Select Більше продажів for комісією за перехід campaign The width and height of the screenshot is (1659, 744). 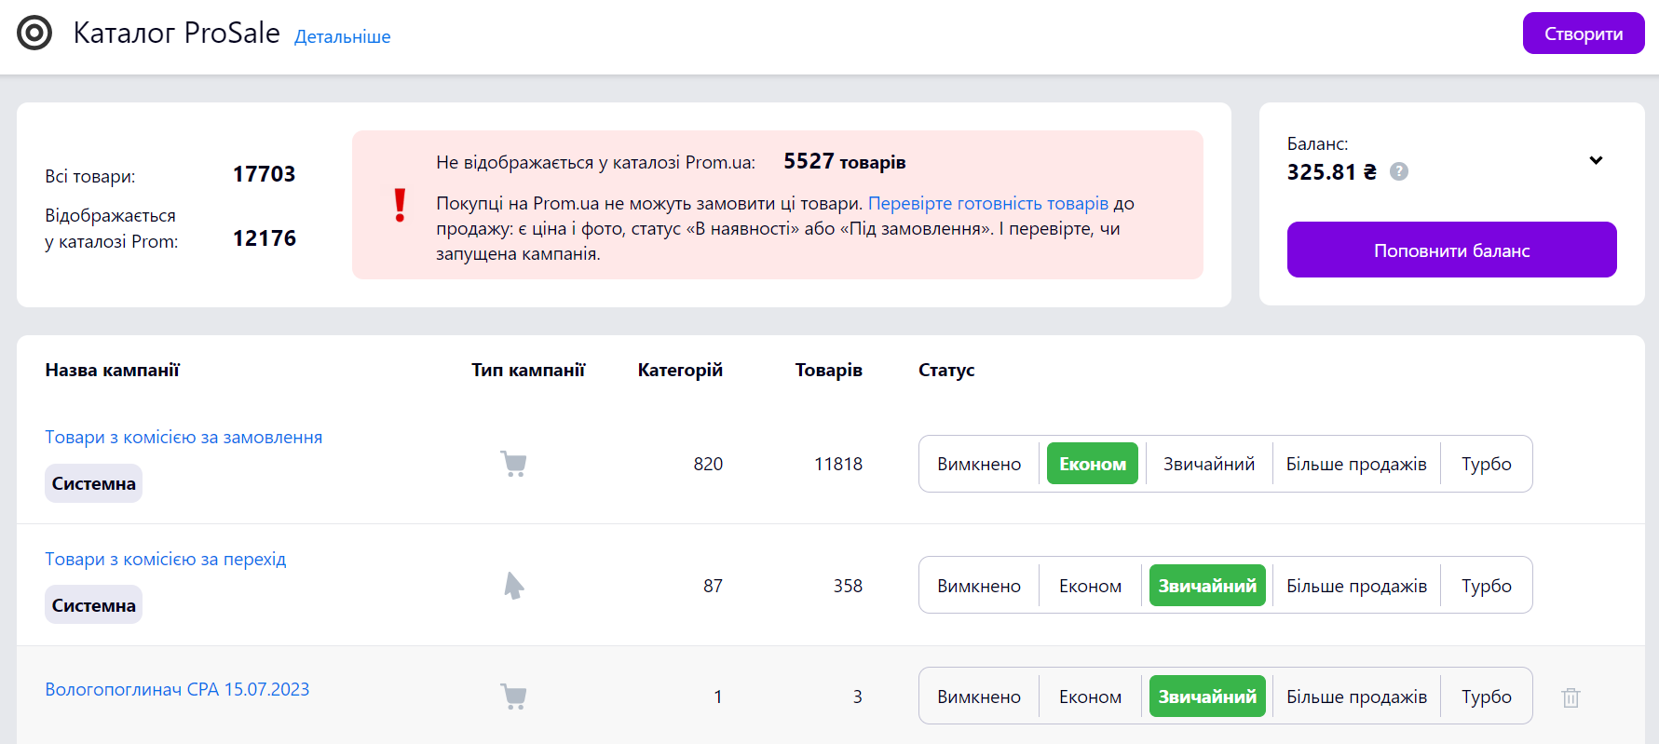click(1356, 586)
